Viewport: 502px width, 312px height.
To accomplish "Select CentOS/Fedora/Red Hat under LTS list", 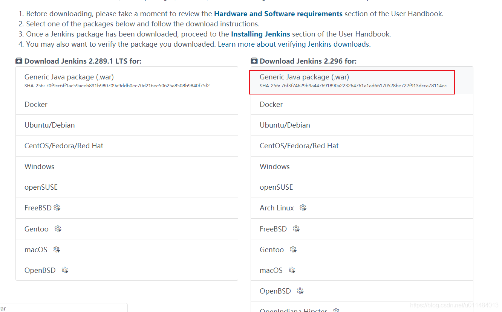I will coord(127,146).
